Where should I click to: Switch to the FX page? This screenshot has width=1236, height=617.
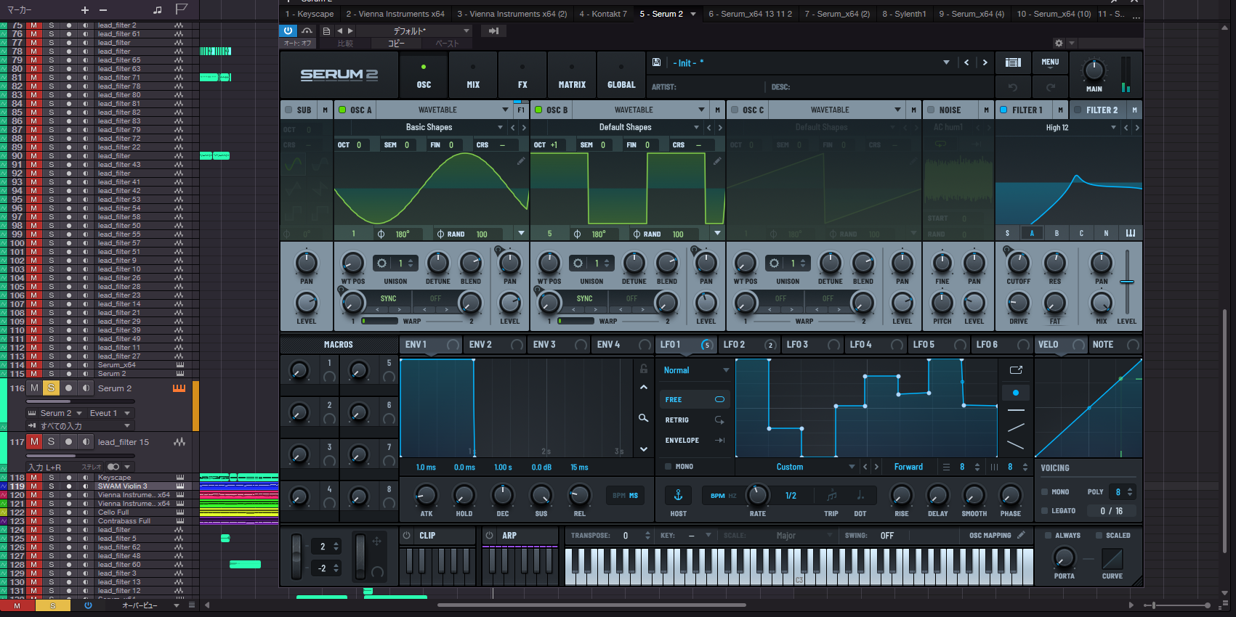[522, 75]
